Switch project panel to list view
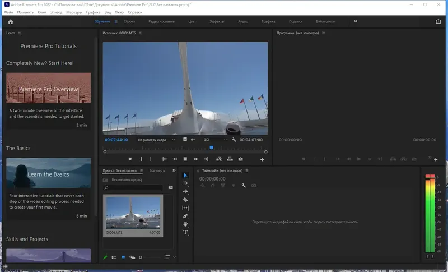 114,257
